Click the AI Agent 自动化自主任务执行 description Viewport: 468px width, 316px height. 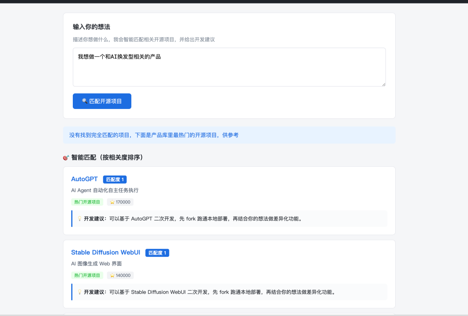tap(105, 190)
